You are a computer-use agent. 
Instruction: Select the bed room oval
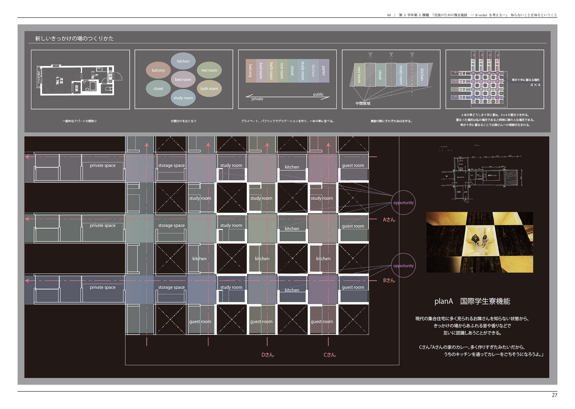click(183, 79)
